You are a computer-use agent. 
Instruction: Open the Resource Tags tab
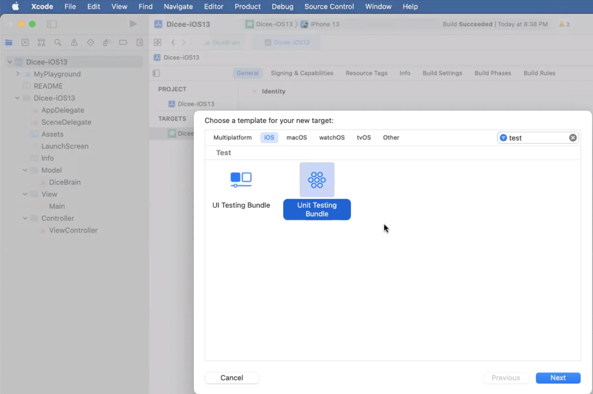coord(367,73)
